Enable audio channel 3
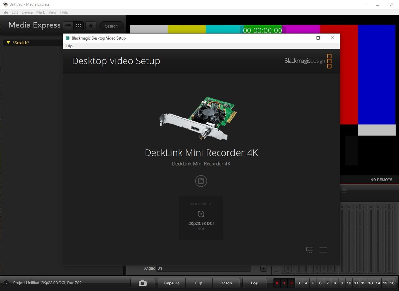Image resolution: width=399 pixels, height=291 pixels. (x=299, y=283)
